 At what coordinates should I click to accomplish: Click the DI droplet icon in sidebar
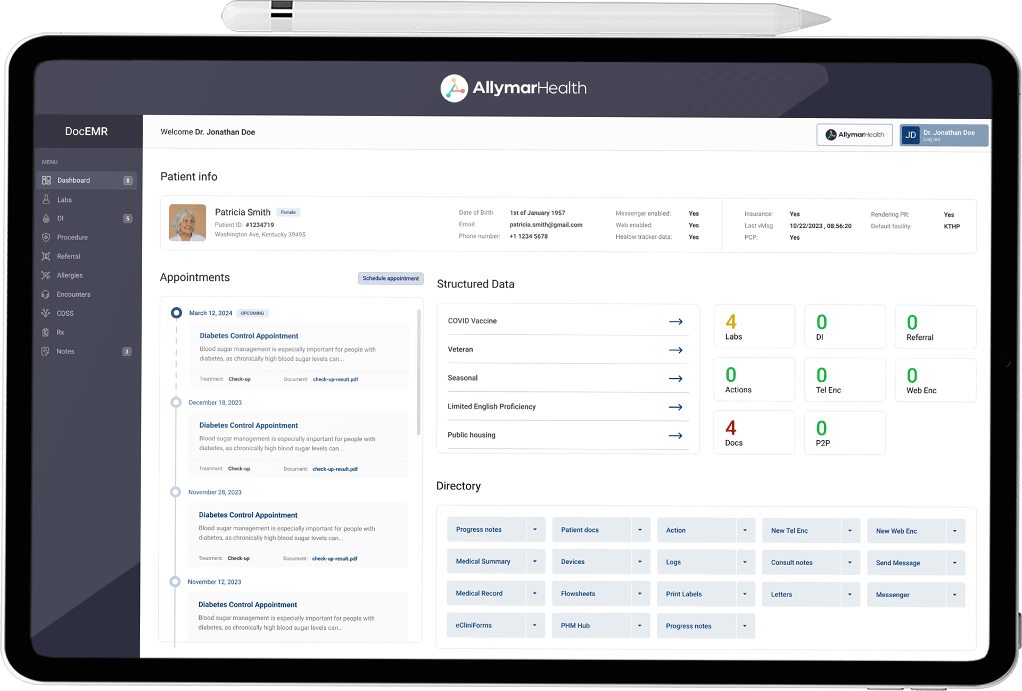click(46, 218)
